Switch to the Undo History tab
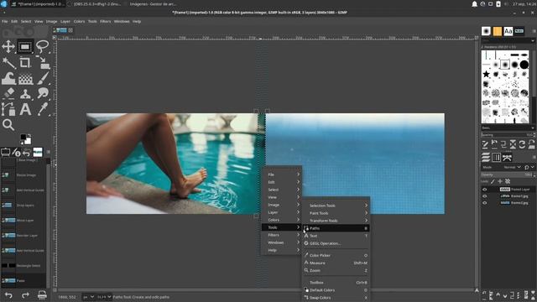The height and width of the screenshot is (302, 537). point(27,152)
